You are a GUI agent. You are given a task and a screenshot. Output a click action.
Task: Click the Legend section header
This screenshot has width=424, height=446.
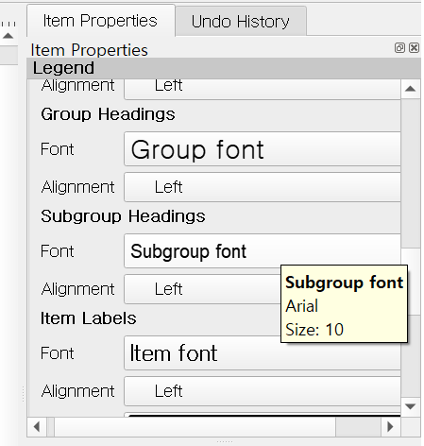(x=224, y=68)
